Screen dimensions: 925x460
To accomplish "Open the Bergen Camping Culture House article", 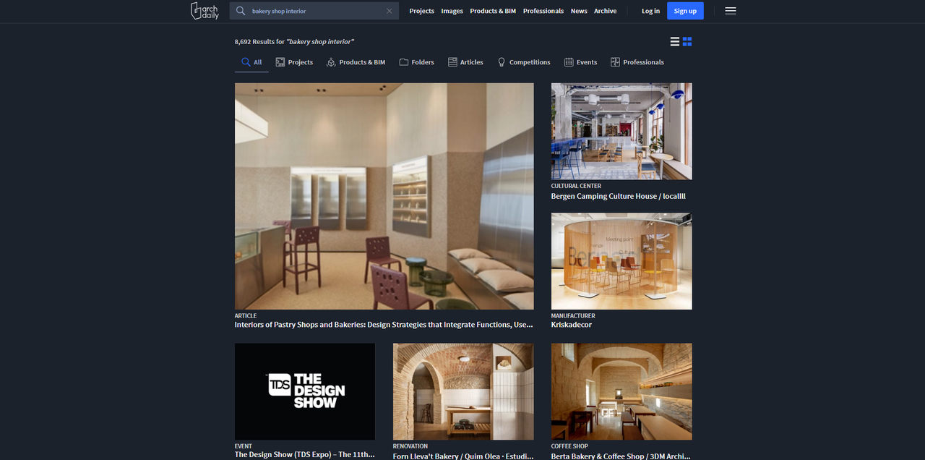I will pyautogui.click(x=618, y=195).
